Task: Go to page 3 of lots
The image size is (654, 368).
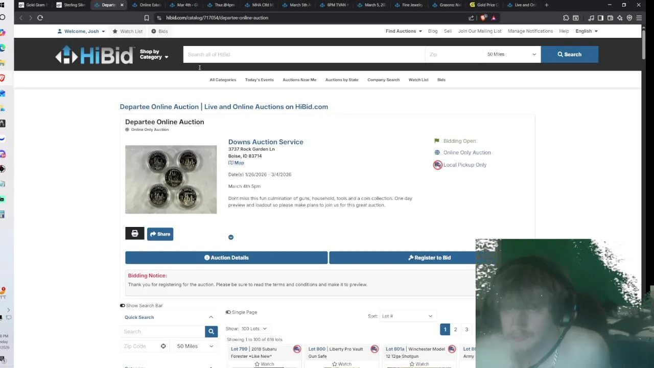Action: click(466, 330)
